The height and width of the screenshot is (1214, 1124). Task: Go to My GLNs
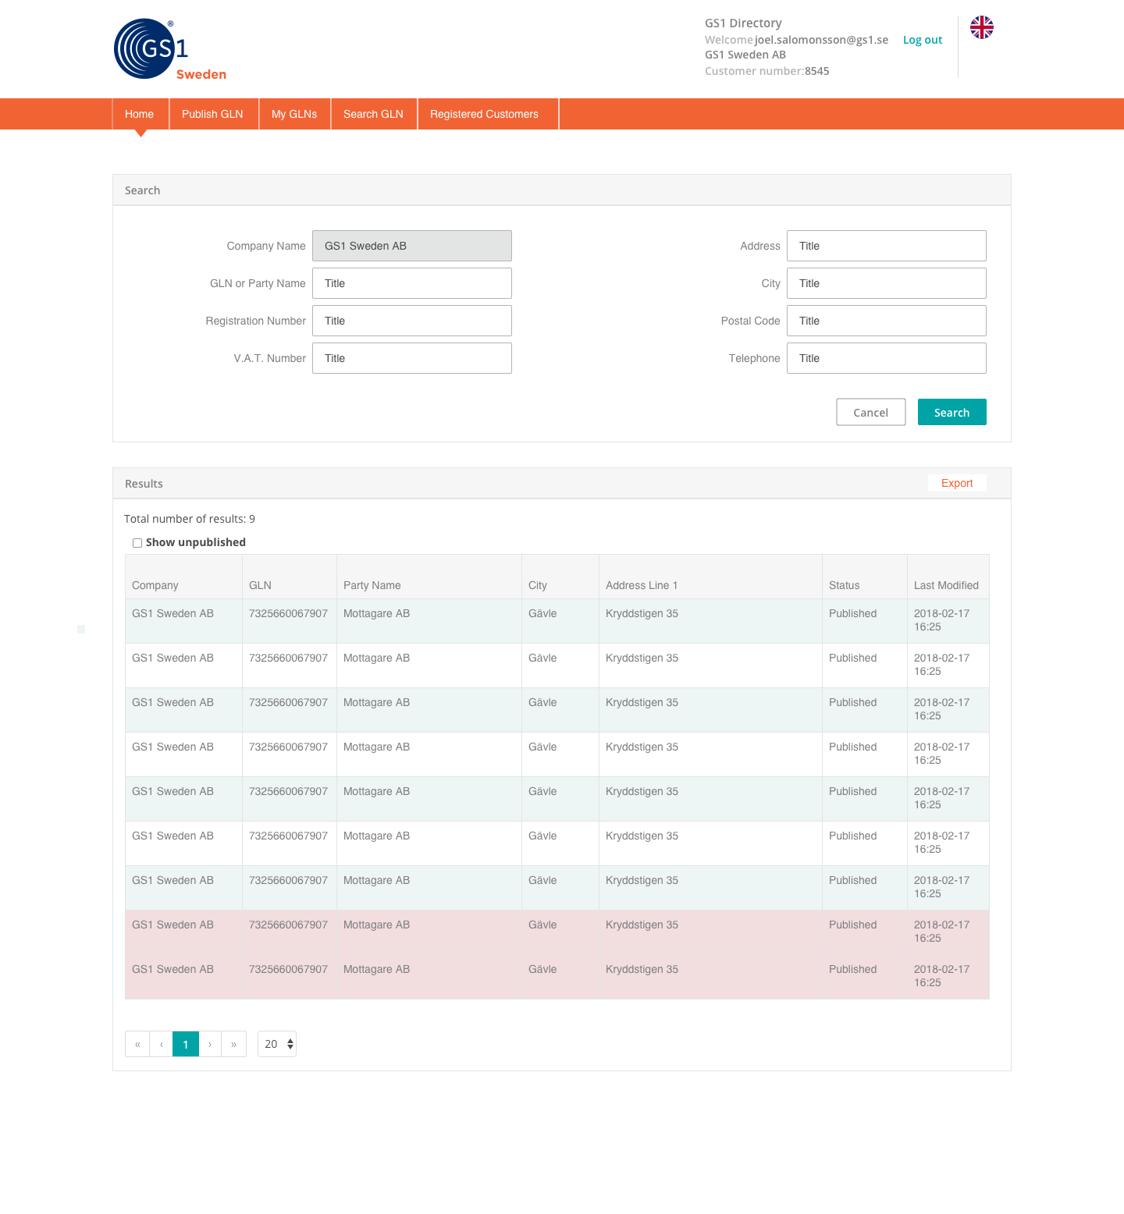click(294, 114)
